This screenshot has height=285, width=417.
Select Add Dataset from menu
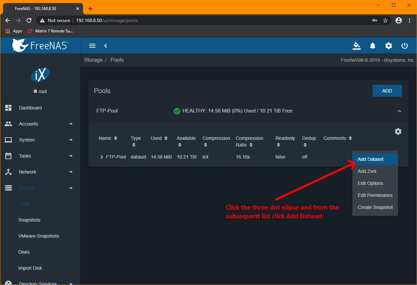pyautogui.click(x=375, y=159)
